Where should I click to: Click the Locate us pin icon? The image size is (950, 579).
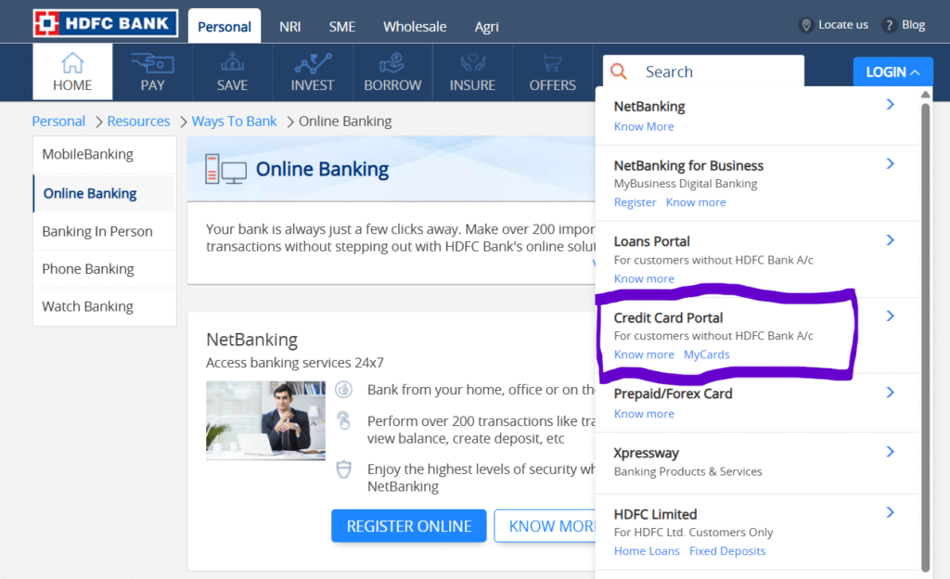coord(805,25)
